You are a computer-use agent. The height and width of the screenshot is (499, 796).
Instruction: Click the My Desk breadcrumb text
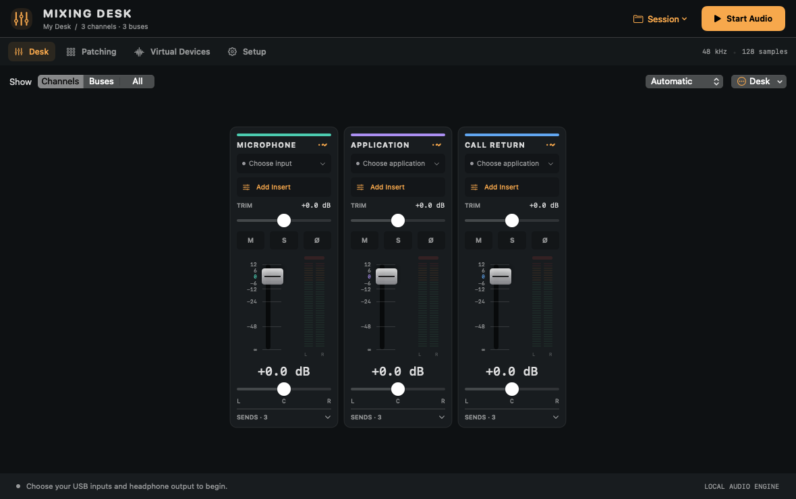pos(57,26)
